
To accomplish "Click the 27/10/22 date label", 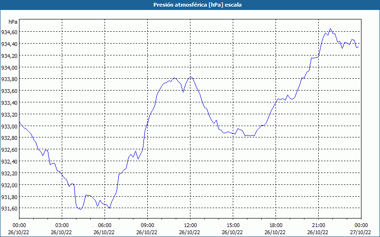I will (x=361, y=232).
